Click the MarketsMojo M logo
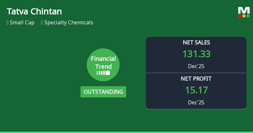253x133 pixels. 244,10
